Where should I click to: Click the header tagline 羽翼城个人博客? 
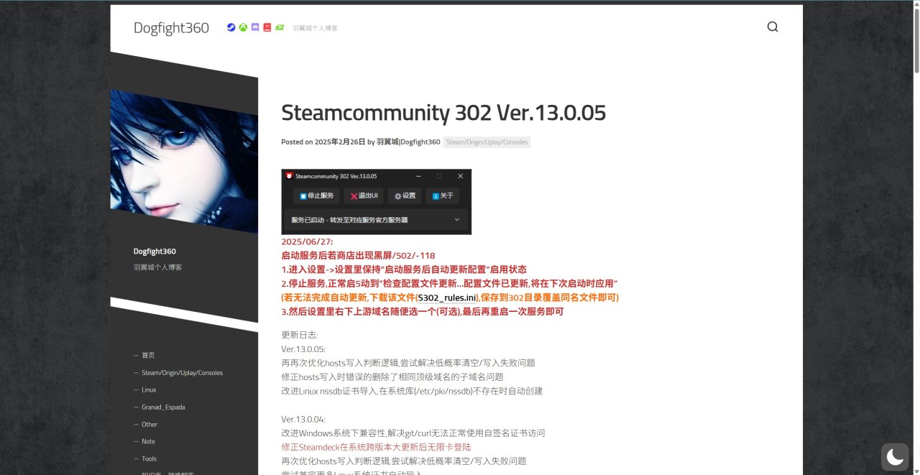click(x=315, y=28)
